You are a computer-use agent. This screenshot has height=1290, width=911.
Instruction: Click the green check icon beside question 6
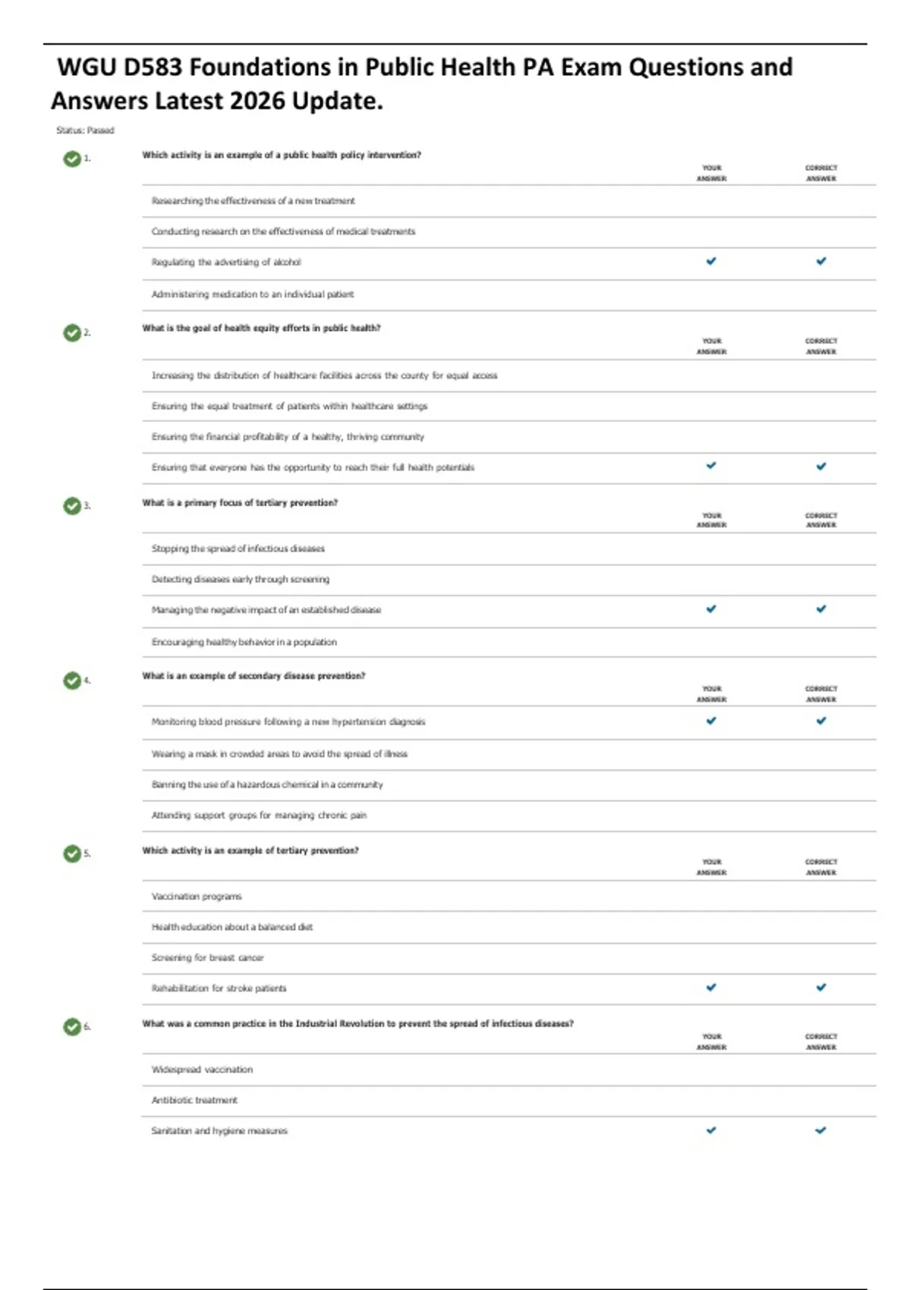pos(72,1027)
